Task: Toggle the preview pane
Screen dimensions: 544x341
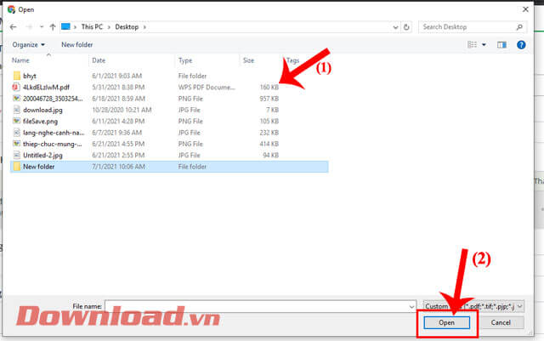Action: pyautogui.click(x=501, y=45)
